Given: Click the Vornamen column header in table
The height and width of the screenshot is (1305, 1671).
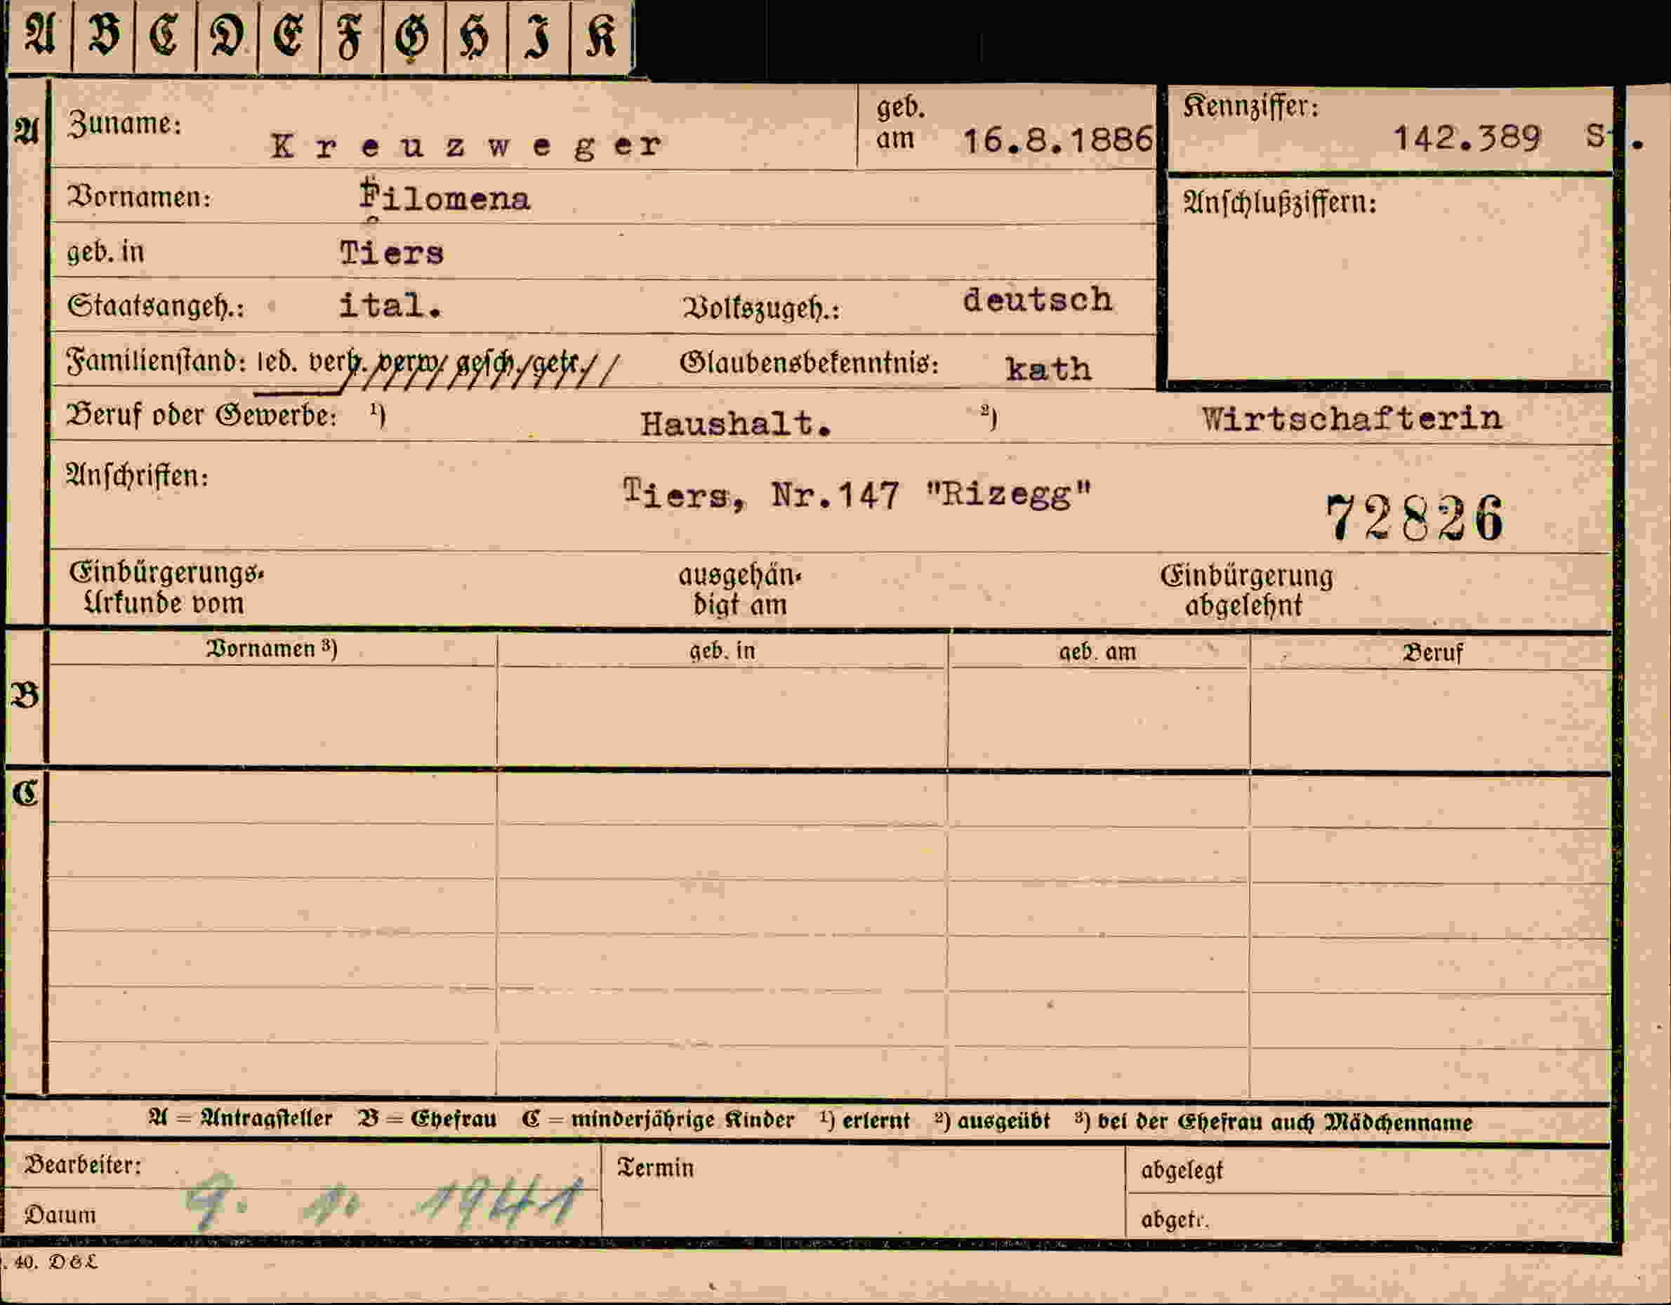Looking at the screenshot, I should (x=272, y=649).
